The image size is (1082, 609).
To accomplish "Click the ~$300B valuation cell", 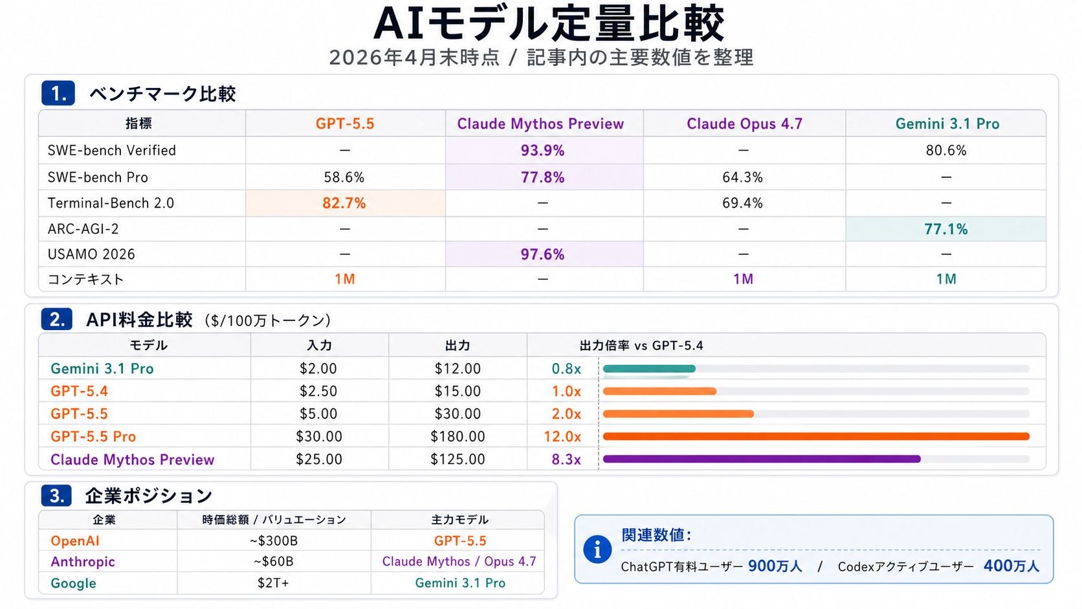I will click(x=274, y=540).
